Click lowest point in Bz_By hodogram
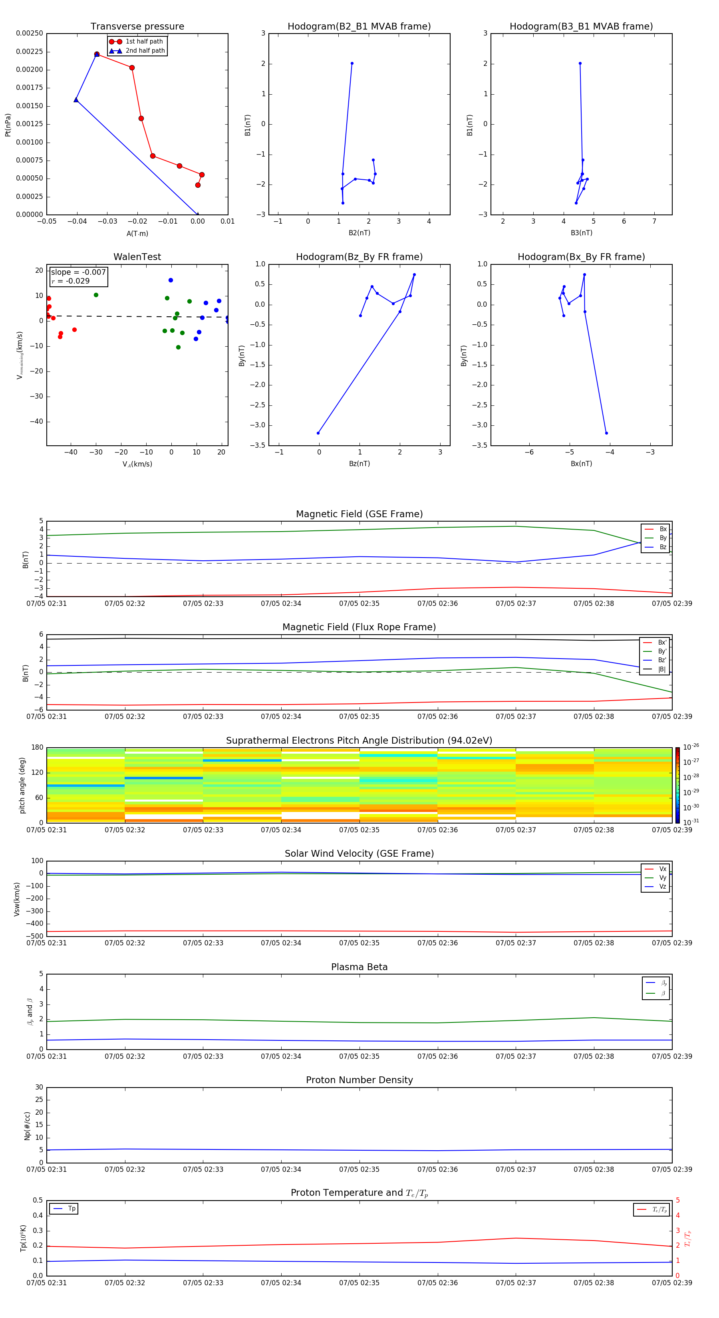The height and width of the screenshot is (1318, 719). [318, 433]
